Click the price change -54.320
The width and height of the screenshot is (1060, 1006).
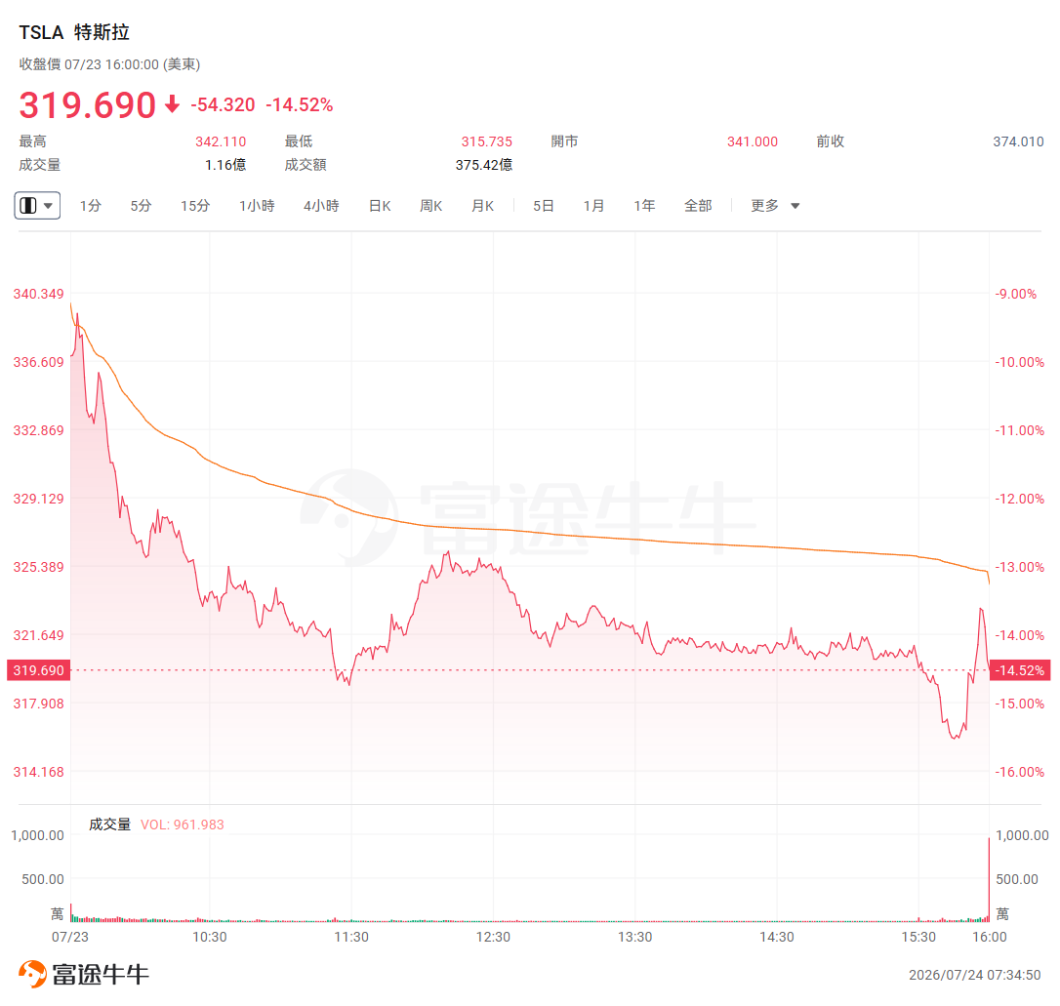point(223,104)
